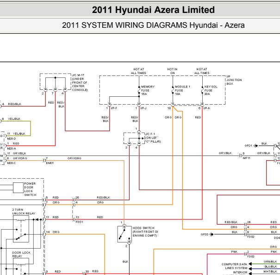Select the 'M28-D' connector label
This screenshot has height=275, width=280.
(x=12, y=139)
